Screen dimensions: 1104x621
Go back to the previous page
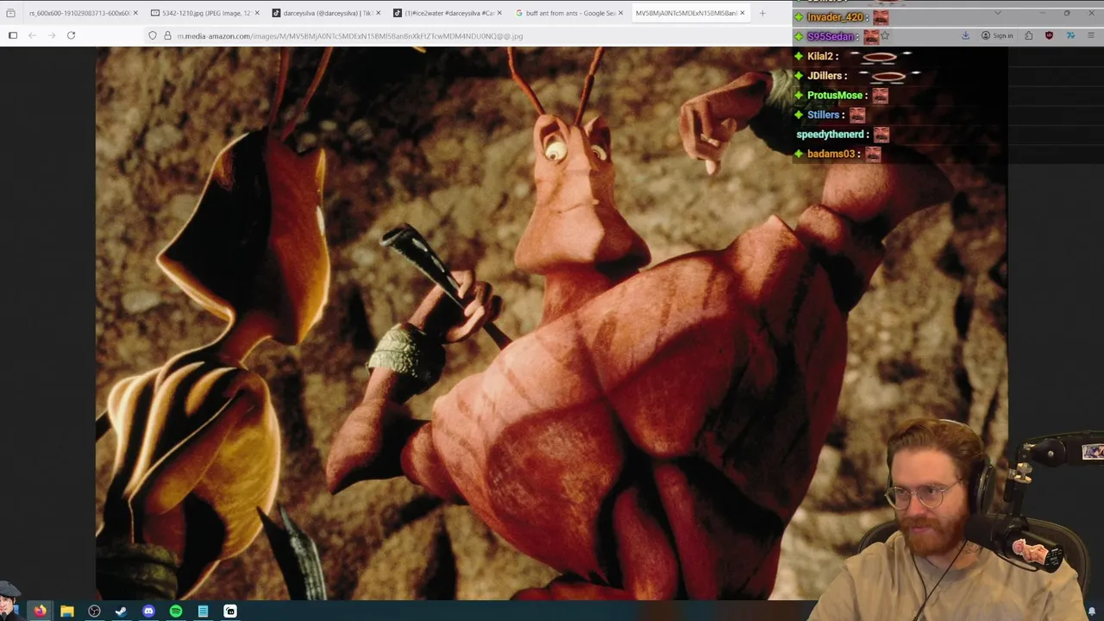click(x=32, y=35)
